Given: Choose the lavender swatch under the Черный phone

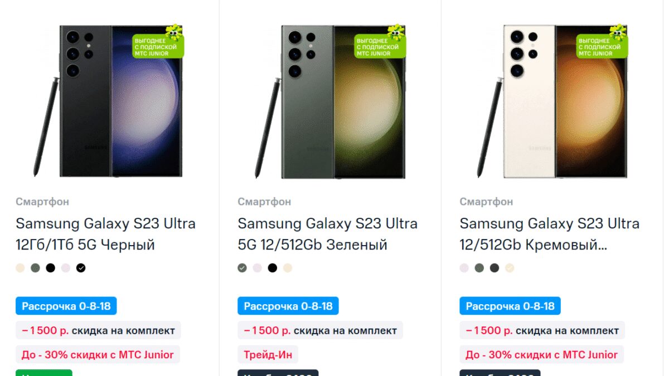Looking at the screenshot, I should [x=66, y=268].
